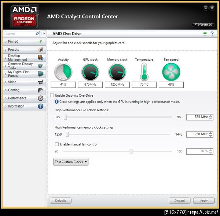Click the 875MHz GPU clock readout
The width and height of the screenshot is (220, 216).
point(90,84)
